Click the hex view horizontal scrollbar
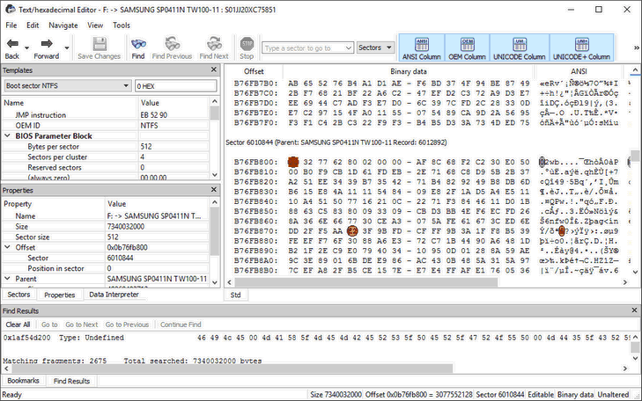The height and width of the screenshot is (401, 642). 366,282
